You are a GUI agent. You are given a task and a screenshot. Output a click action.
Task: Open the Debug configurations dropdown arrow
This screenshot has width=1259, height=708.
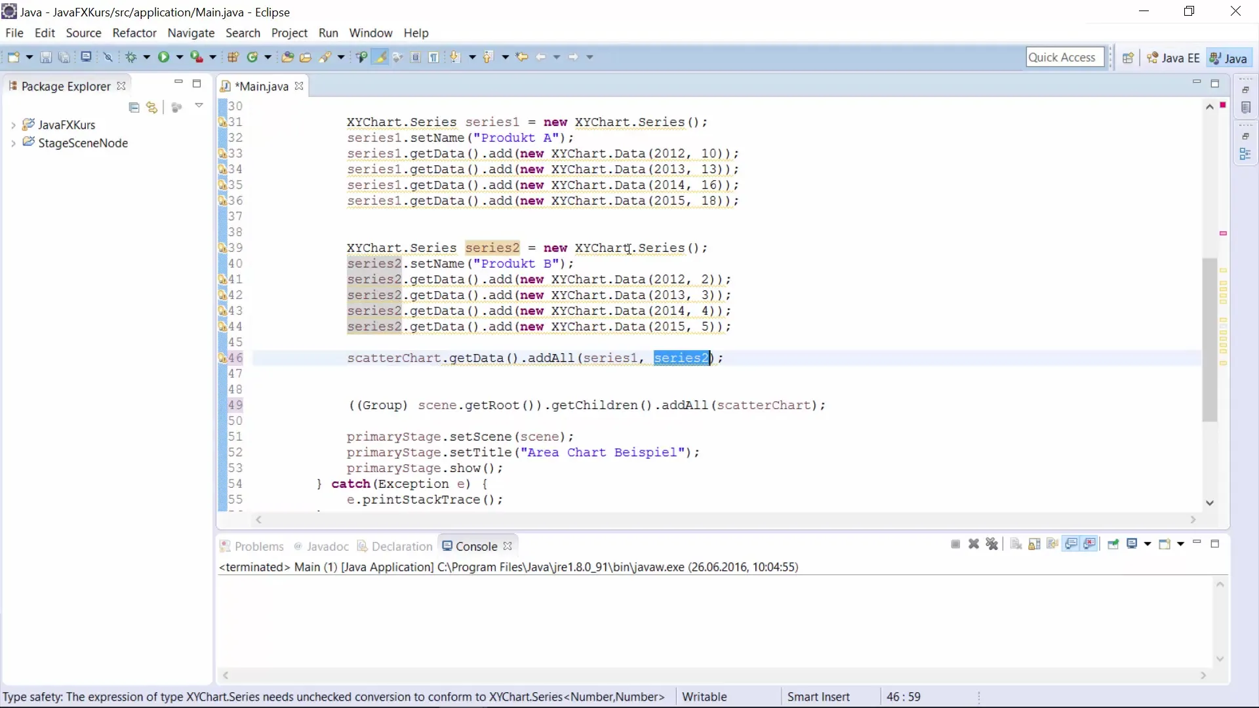(146, 57)
